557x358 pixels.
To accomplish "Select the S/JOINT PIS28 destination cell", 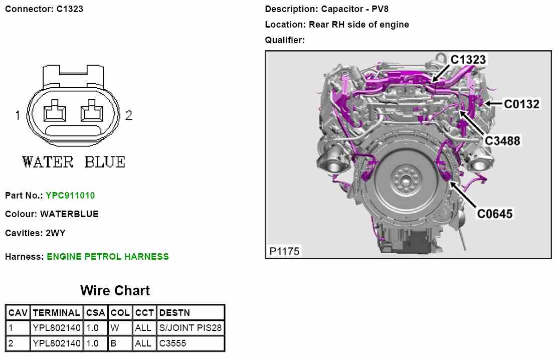I will (190, 328).
